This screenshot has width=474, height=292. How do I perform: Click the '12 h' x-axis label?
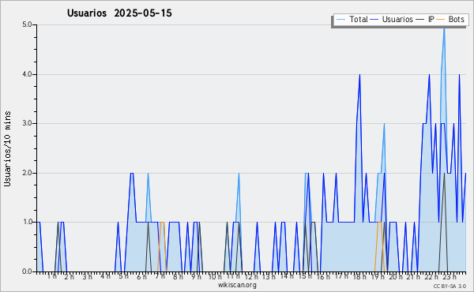(251, 276)
